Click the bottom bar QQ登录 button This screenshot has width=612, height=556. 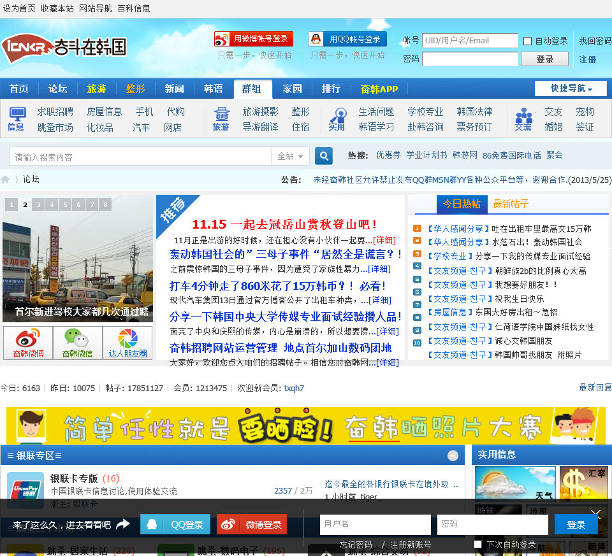(175, 524)
